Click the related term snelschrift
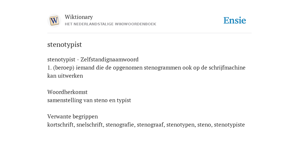 pos(90,125)
